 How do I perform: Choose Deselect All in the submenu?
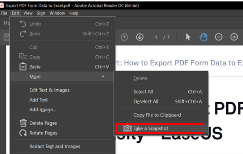pyautogui.click(x=161, y=101)
